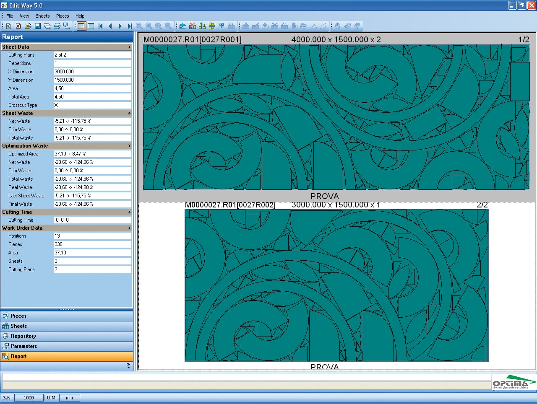Switch to the Sheets panel
This screenshot has height=404, width=537.
pos(67,326)
